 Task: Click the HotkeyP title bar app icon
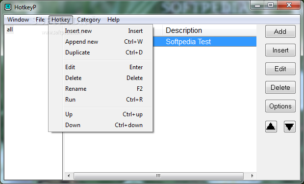coord(8,7)
